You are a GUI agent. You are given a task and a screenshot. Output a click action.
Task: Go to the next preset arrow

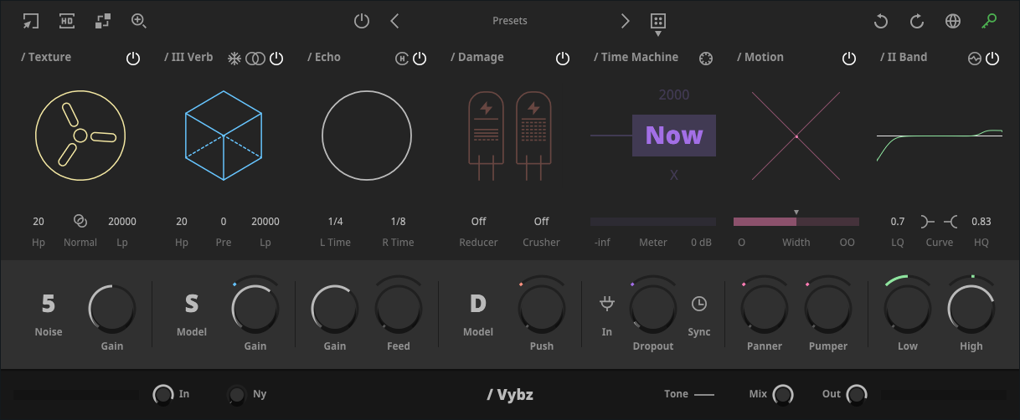coord(625,21)
